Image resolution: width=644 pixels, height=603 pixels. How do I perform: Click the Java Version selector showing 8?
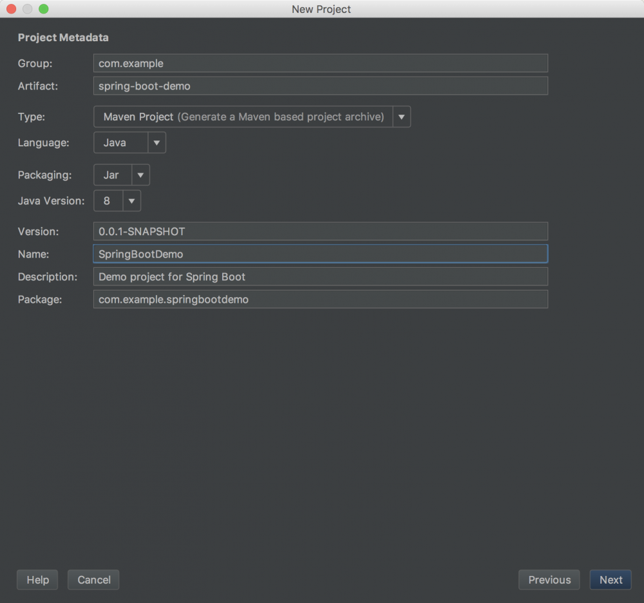pyautogui.click(x=108, y=200)
